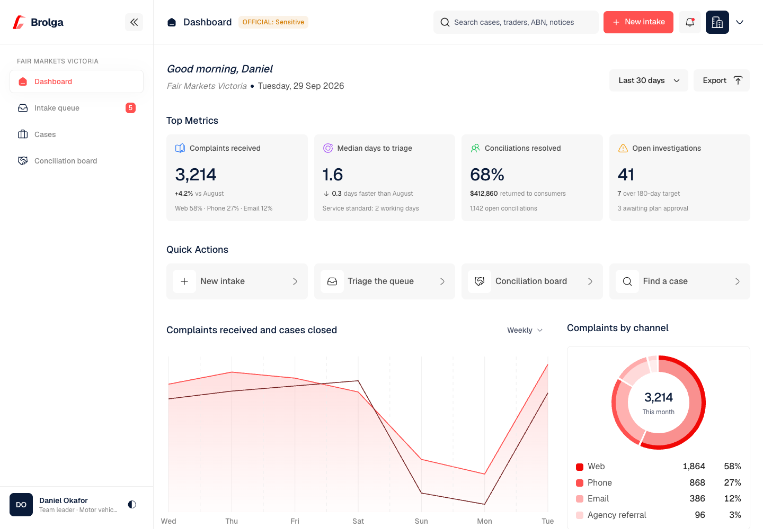
Task: Click the Web legend colour swatch
Action: [x=580, y=467]
